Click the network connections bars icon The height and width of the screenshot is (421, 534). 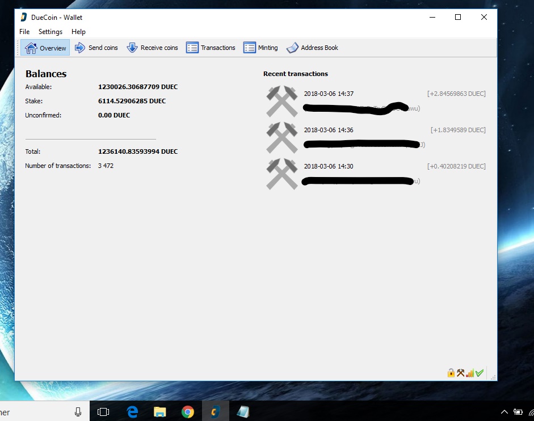tap(470, 373)
